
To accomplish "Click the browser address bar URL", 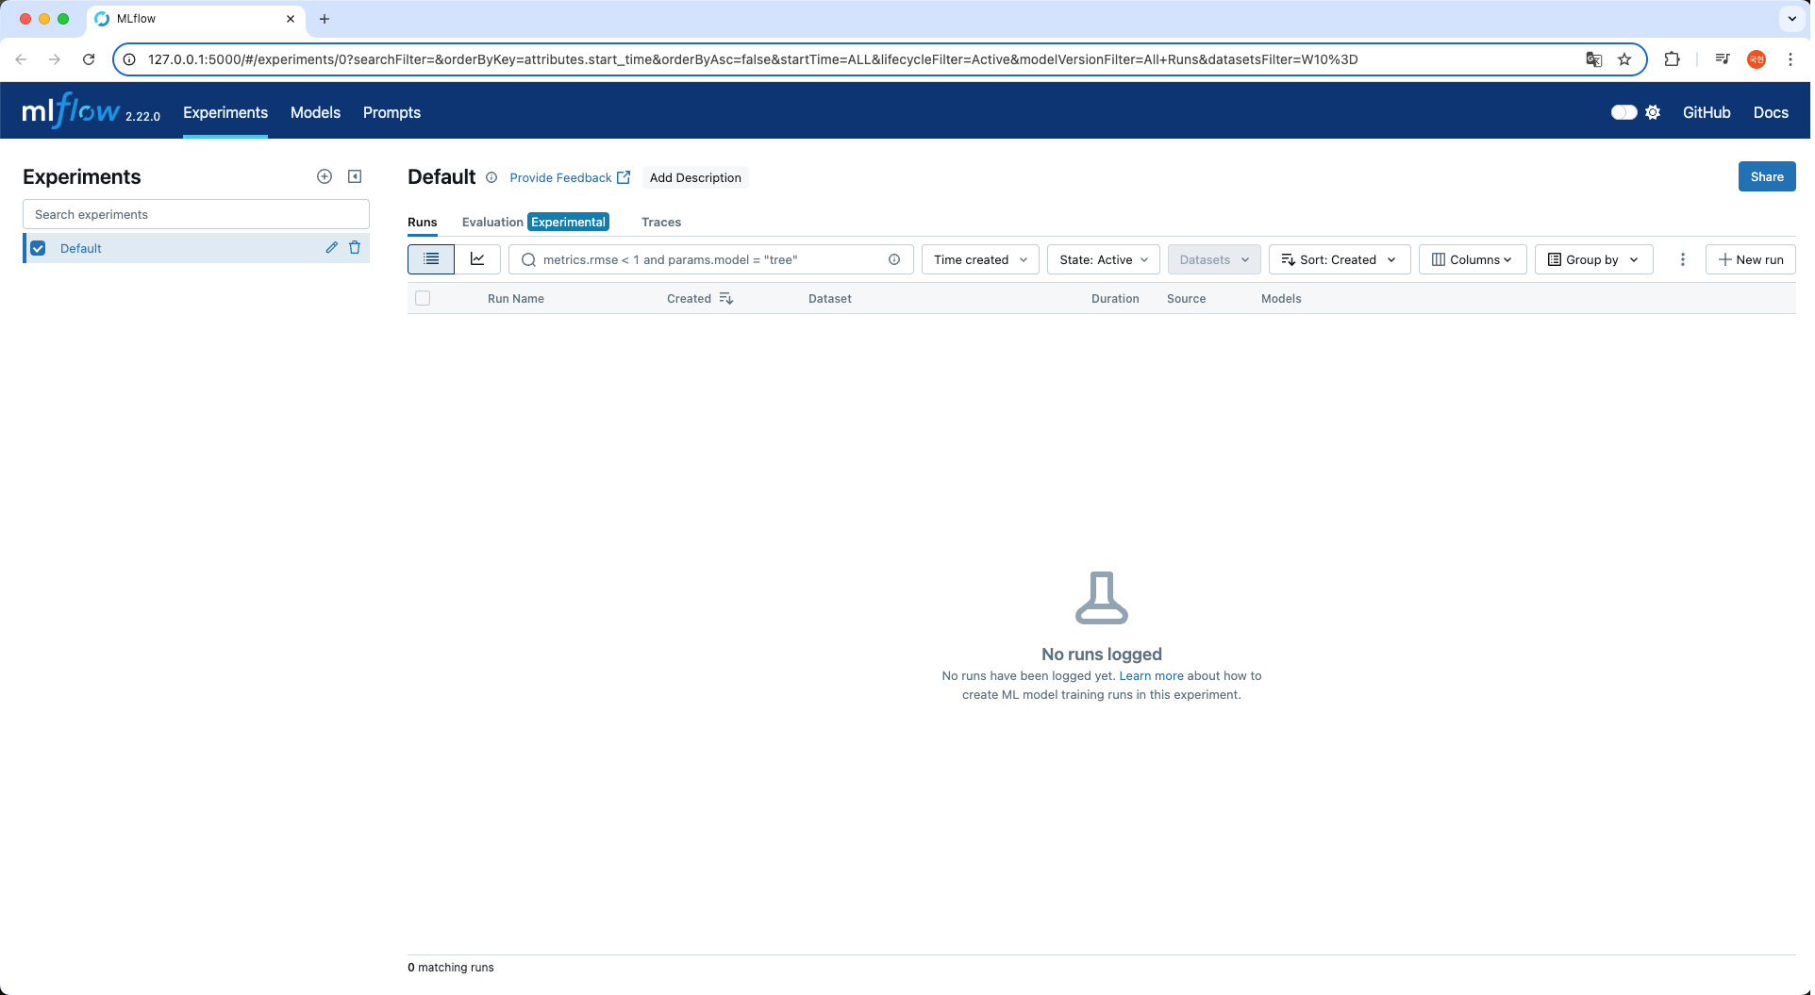I will [752, 59].
